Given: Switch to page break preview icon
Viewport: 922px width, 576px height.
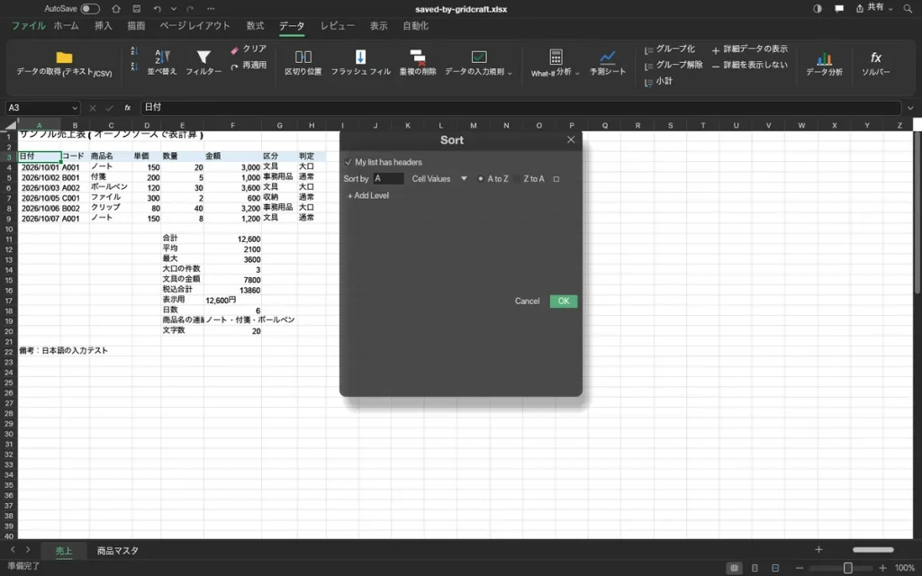Looking at the screenshot, I should pyautogui.click(x=775, y=568).
